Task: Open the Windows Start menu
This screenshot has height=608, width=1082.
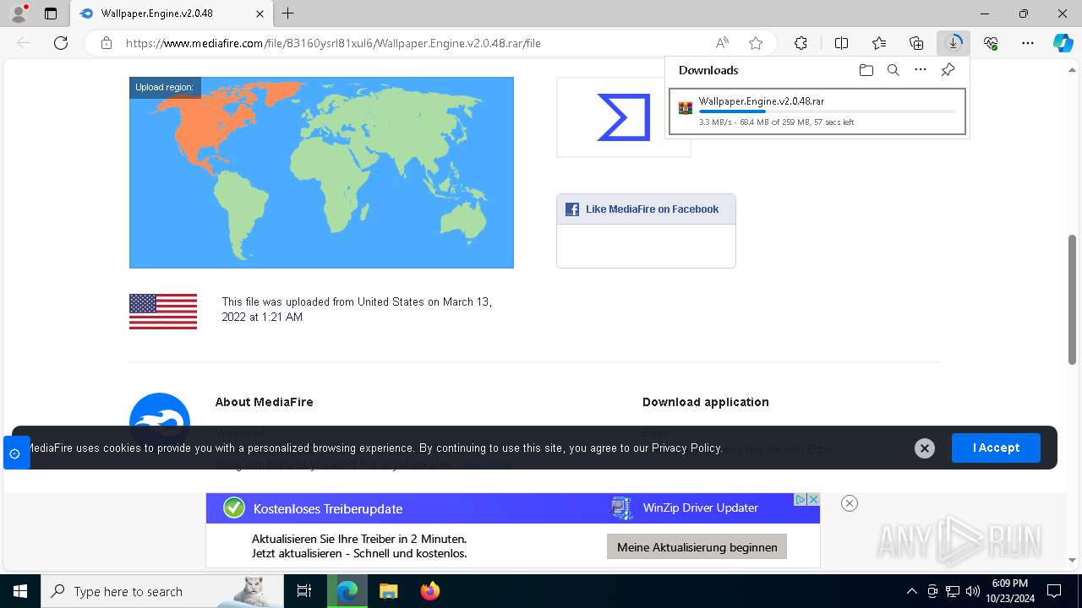Action: 20,591
